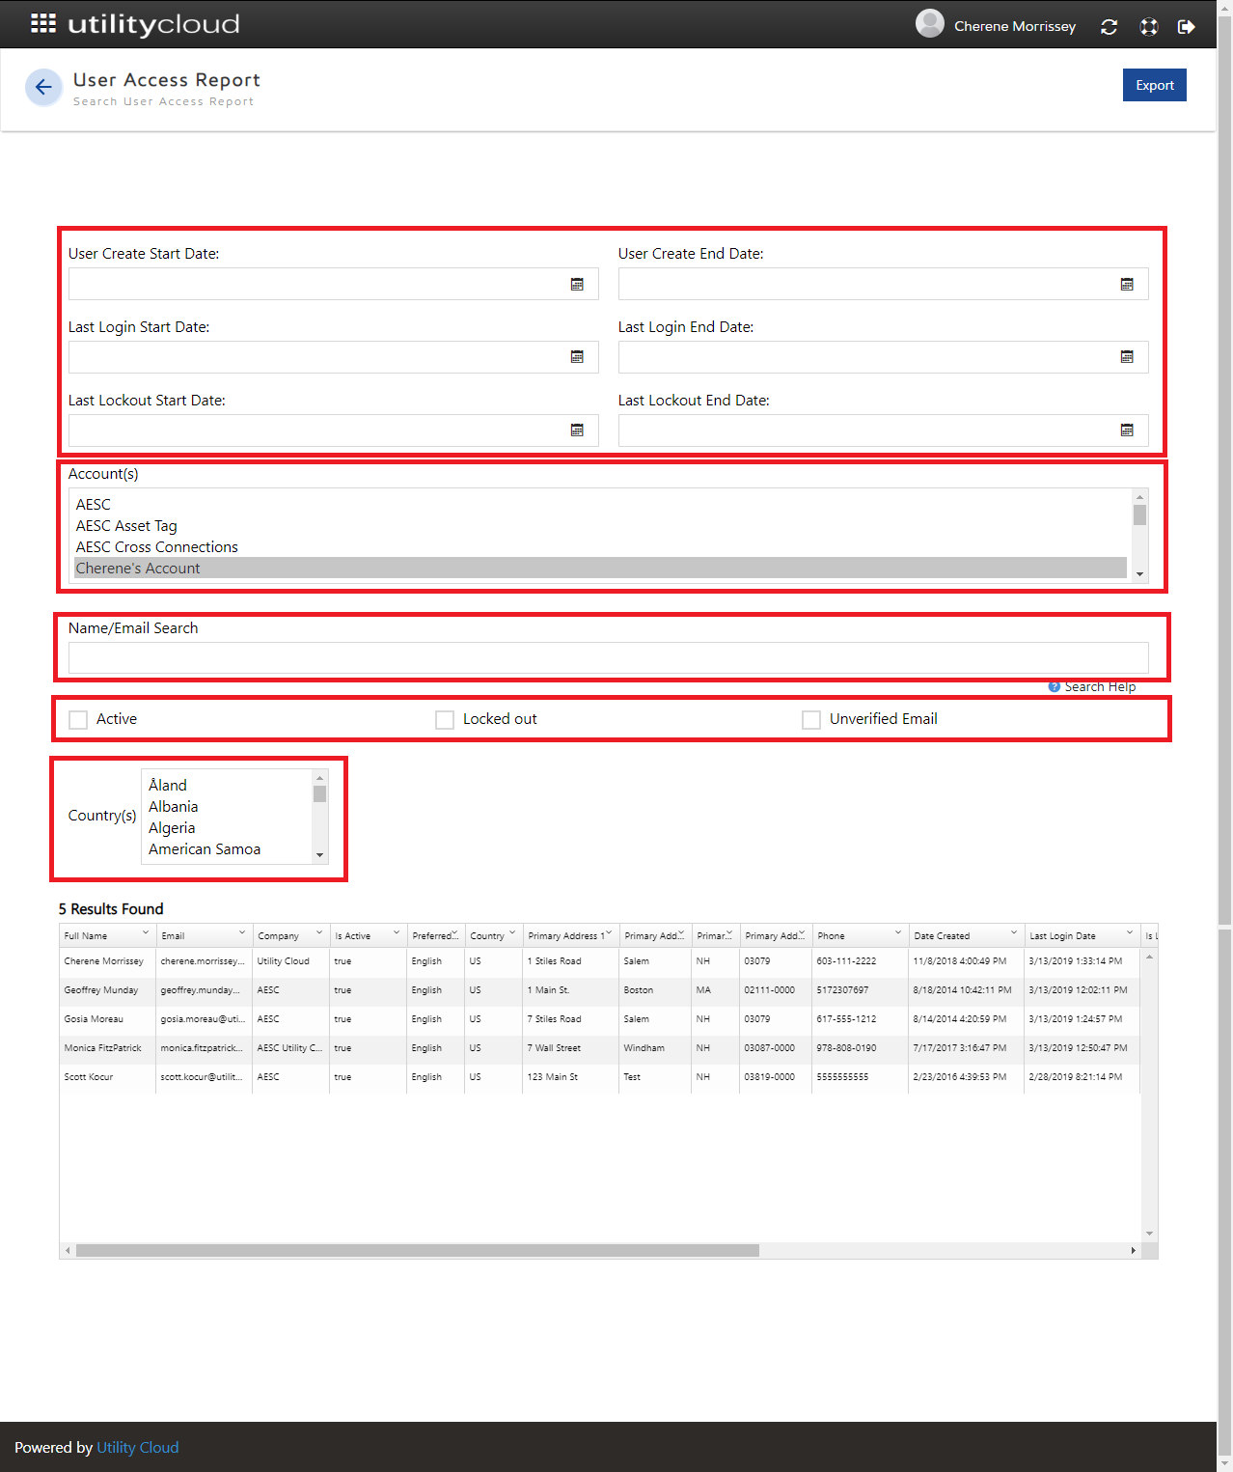The width and height of the screenshot is (1233, 1472).
Task: Toggle the Unverified Email checkbox
Action: click(811, 719)
